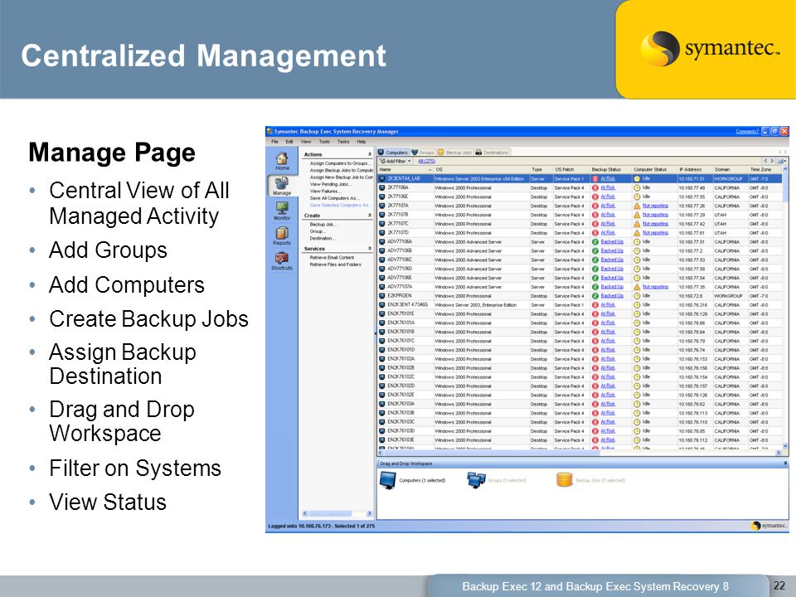Switch to the Groups tab
796x597 pixels.
pyautogui.click(x=423, y=153)
